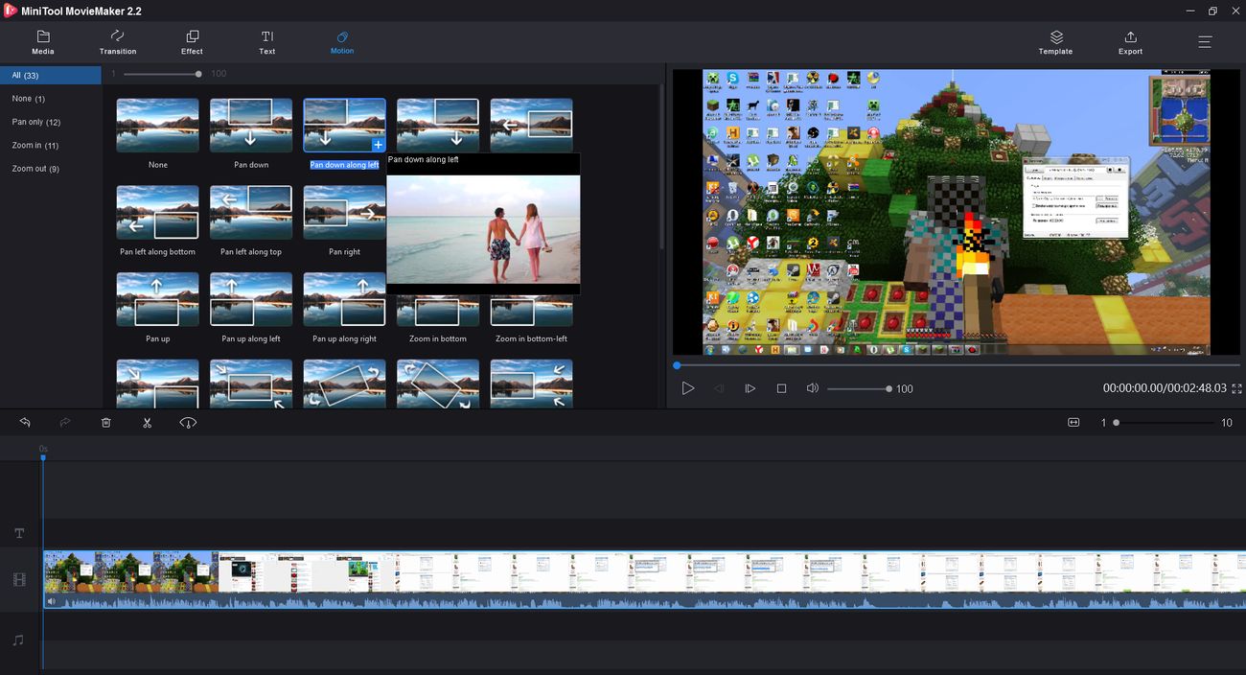
Task: Undo the last action
Action: pos(25,422)
